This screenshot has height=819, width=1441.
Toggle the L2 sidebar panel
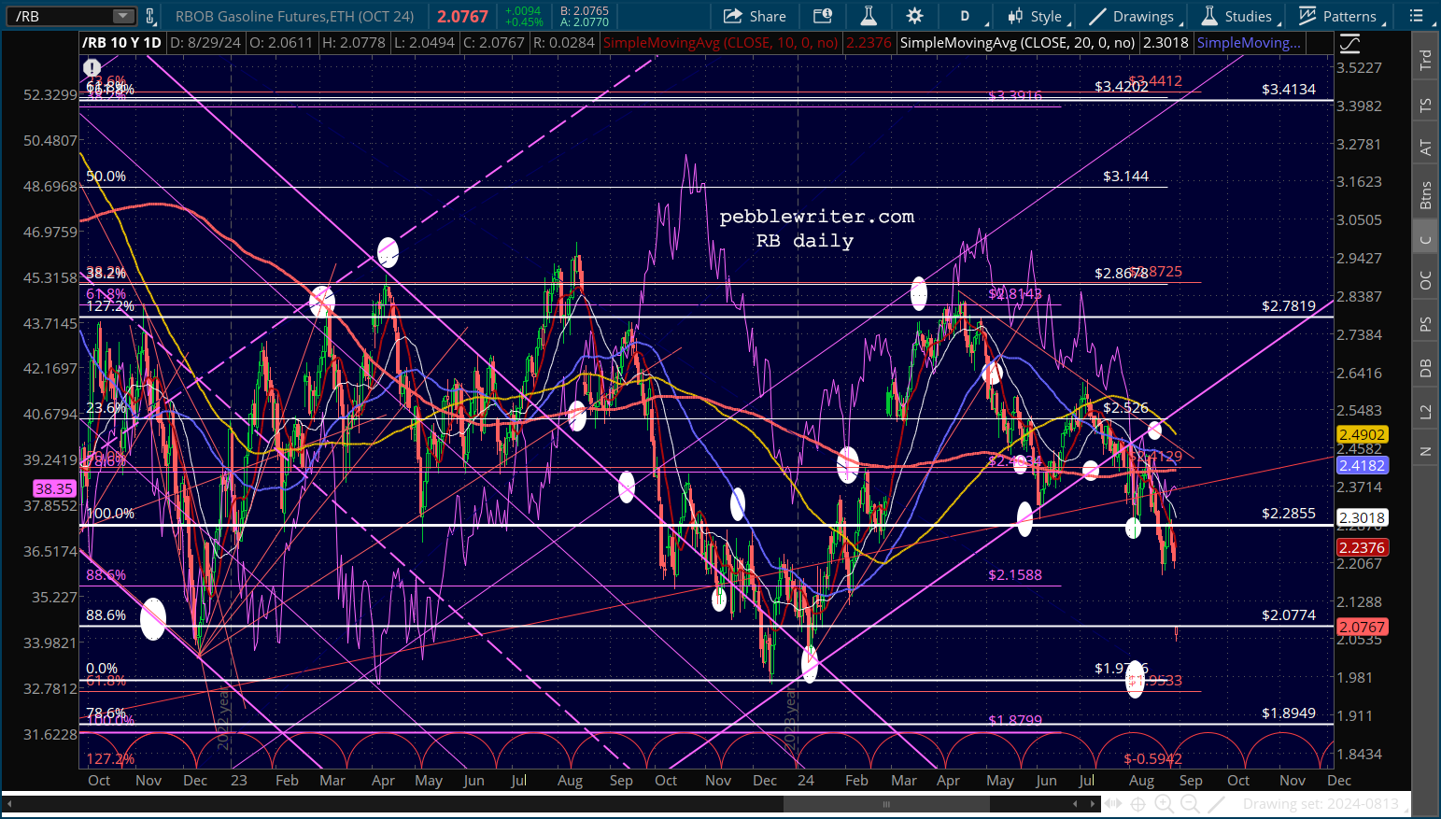click(1425, 411)
